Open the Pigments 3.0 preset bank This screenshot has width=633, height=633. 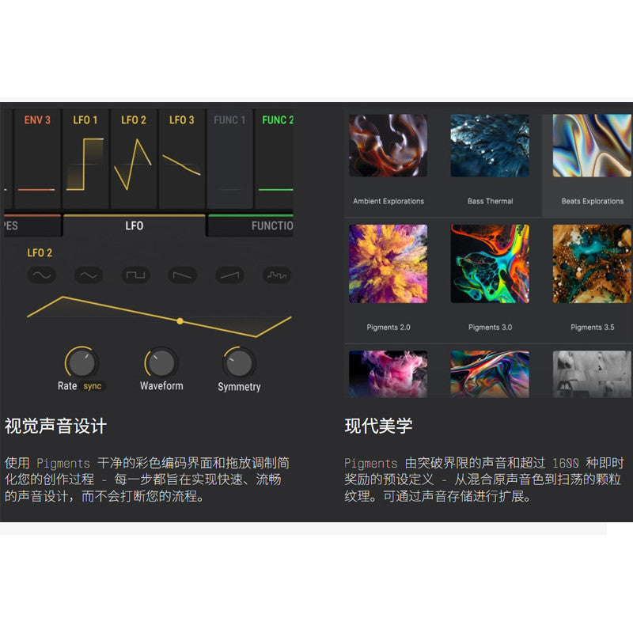pyautogui.click(x=490, y=263)
